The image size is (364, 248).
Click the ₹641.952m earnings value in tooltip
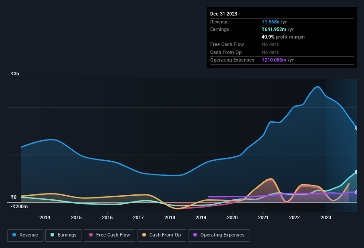(274, 29)
